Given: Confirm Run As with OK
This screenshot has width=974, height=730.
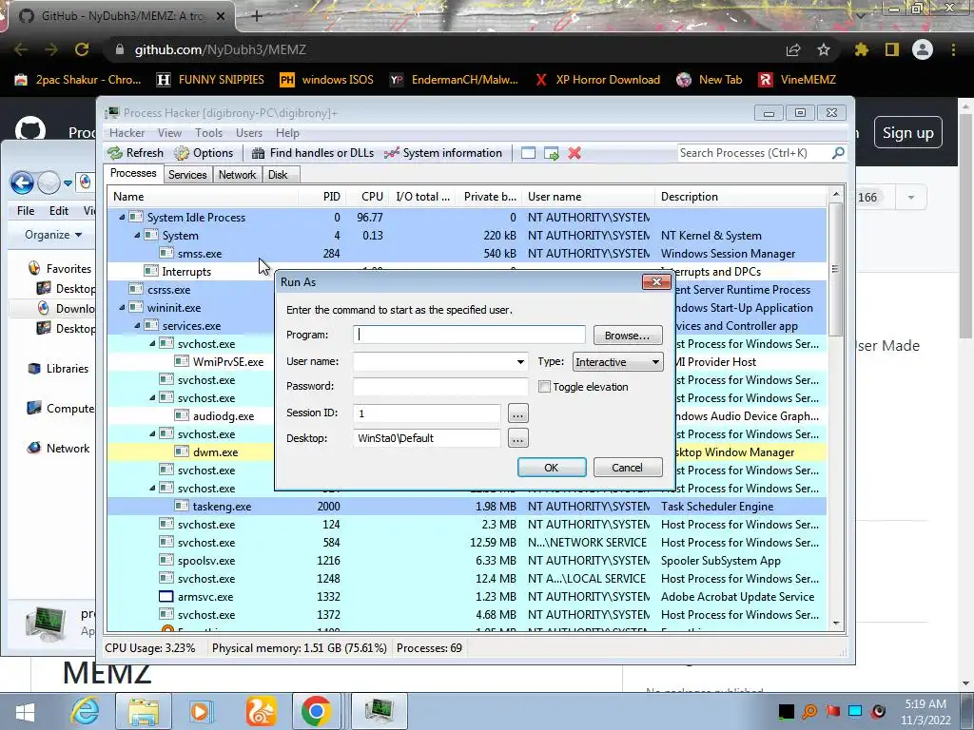Looking at the screenshot, I should click(x=552, y=468).
